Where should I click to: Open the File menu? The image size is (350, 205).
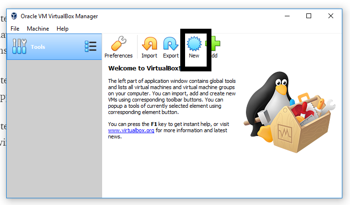[x=15, y=29]
